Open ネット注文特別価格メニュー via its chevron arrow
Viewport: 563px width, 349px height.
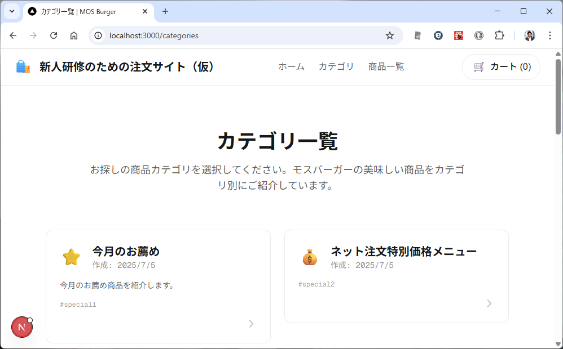[489, 303]
